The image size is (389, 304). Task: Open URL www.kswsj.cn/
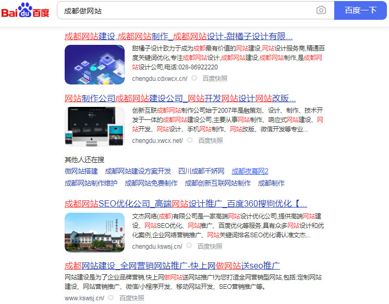(84, 298)
